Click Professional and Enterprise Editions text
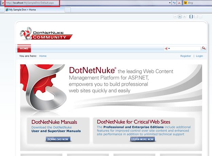This screenshot has width=212, height=156. (x=134, y=127)
